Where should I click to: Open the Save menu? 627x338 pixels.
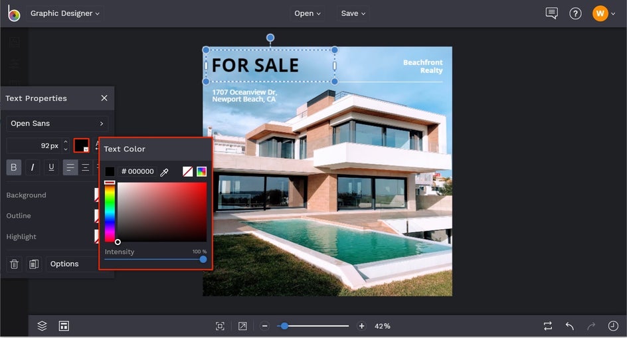[x=353, y=13]
